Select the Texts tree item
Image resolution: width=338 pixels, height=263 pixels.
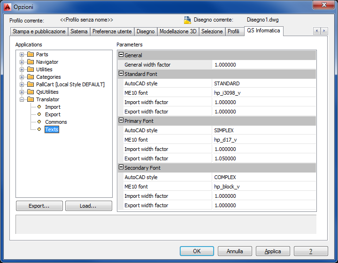pos(52,129)
